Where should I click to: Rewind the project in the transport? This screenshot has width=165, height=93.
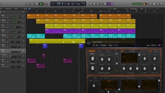tap(28, 4)
